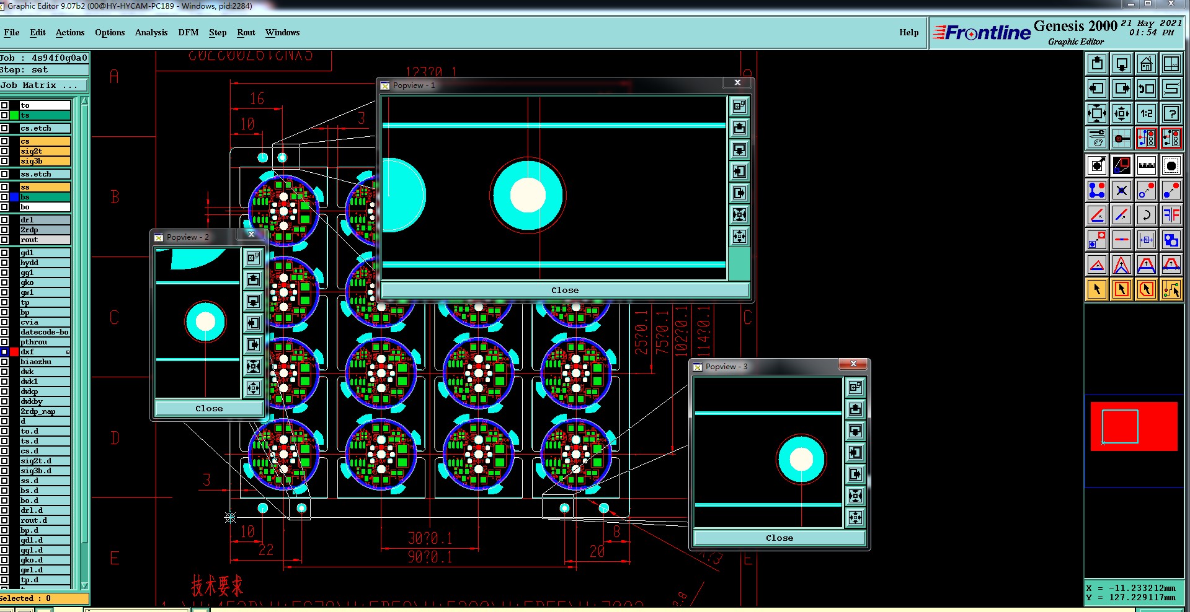Open the Help menu
1190x612 pixels.
909,32
